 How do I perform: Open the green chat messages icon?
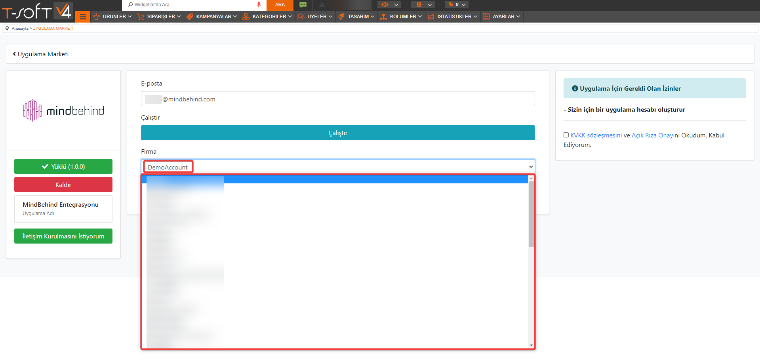point(303,5)
